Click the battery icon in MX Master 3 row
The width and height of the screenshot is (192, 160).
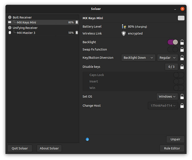point(77,33)
